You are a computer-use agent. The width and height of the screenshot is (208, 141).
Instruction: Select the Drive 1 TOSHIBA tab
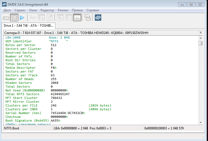[28, 26]
